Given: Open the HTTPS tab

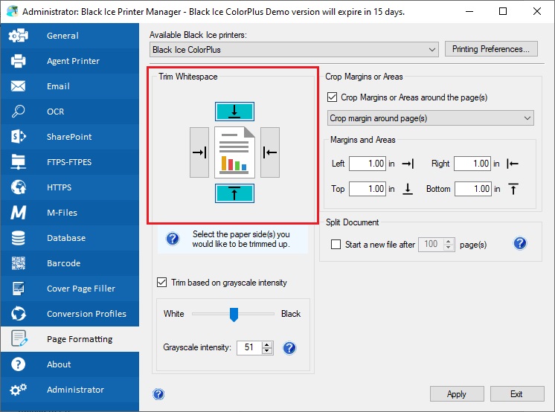Looking at the screenshot, I should (x=70, y=187).
